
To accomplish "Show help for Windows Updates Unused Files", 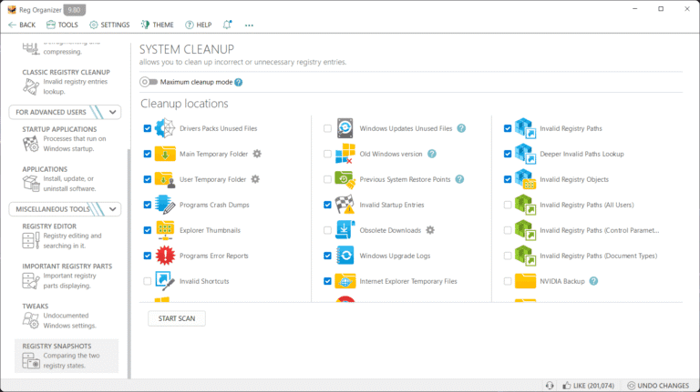I will coord(461,128).
